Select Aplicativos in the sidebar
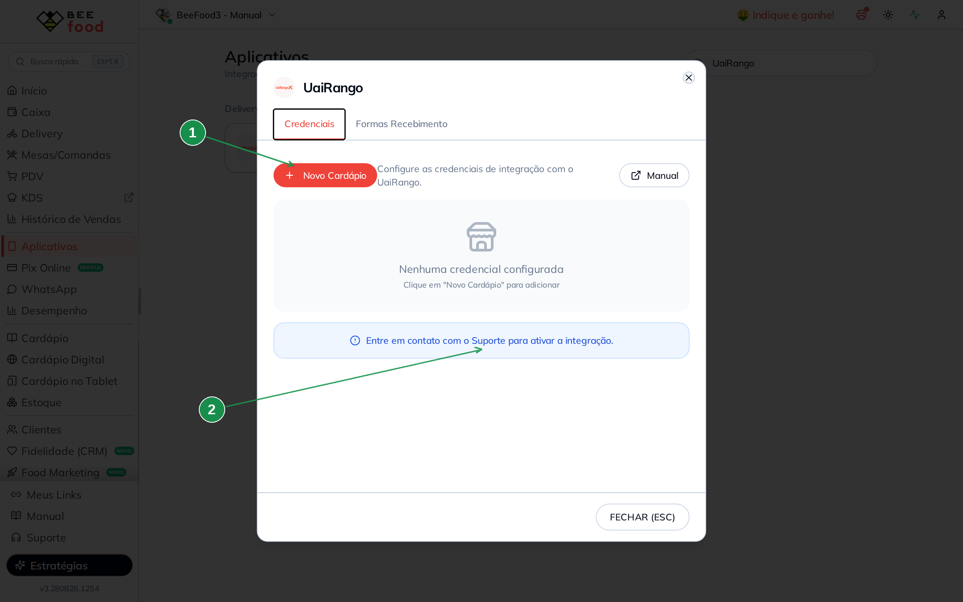Viewport: 963px width, 602px height. [x=69, y=246]
